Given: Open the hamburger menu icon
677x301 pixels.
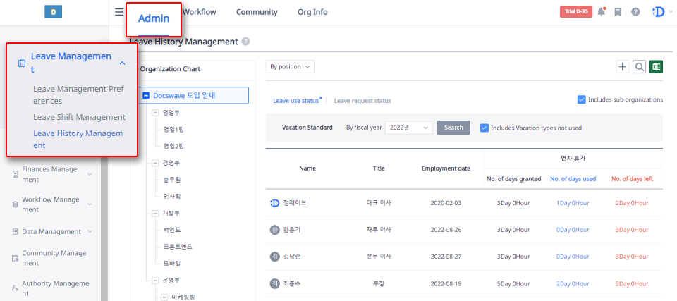Looking at the screenshot, I should (118, 12).
